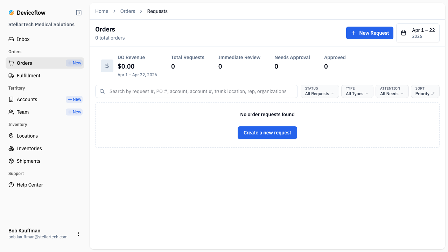Open Inbox in sidebar

45,39
